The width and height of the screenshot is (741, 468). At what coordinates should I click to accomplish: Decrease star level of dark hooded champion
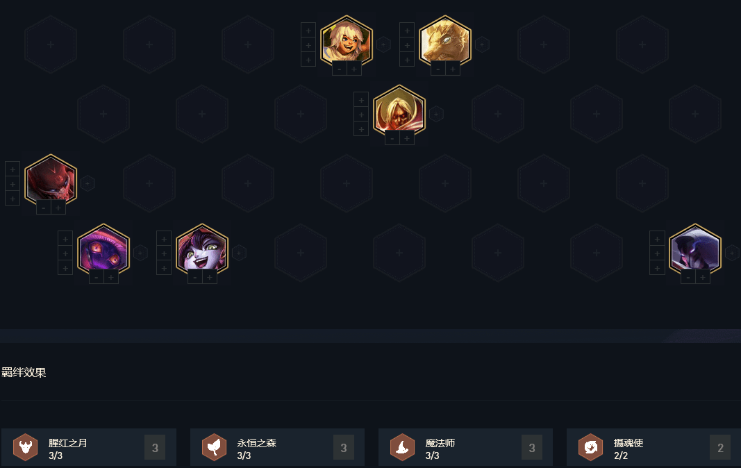(688, 278)
